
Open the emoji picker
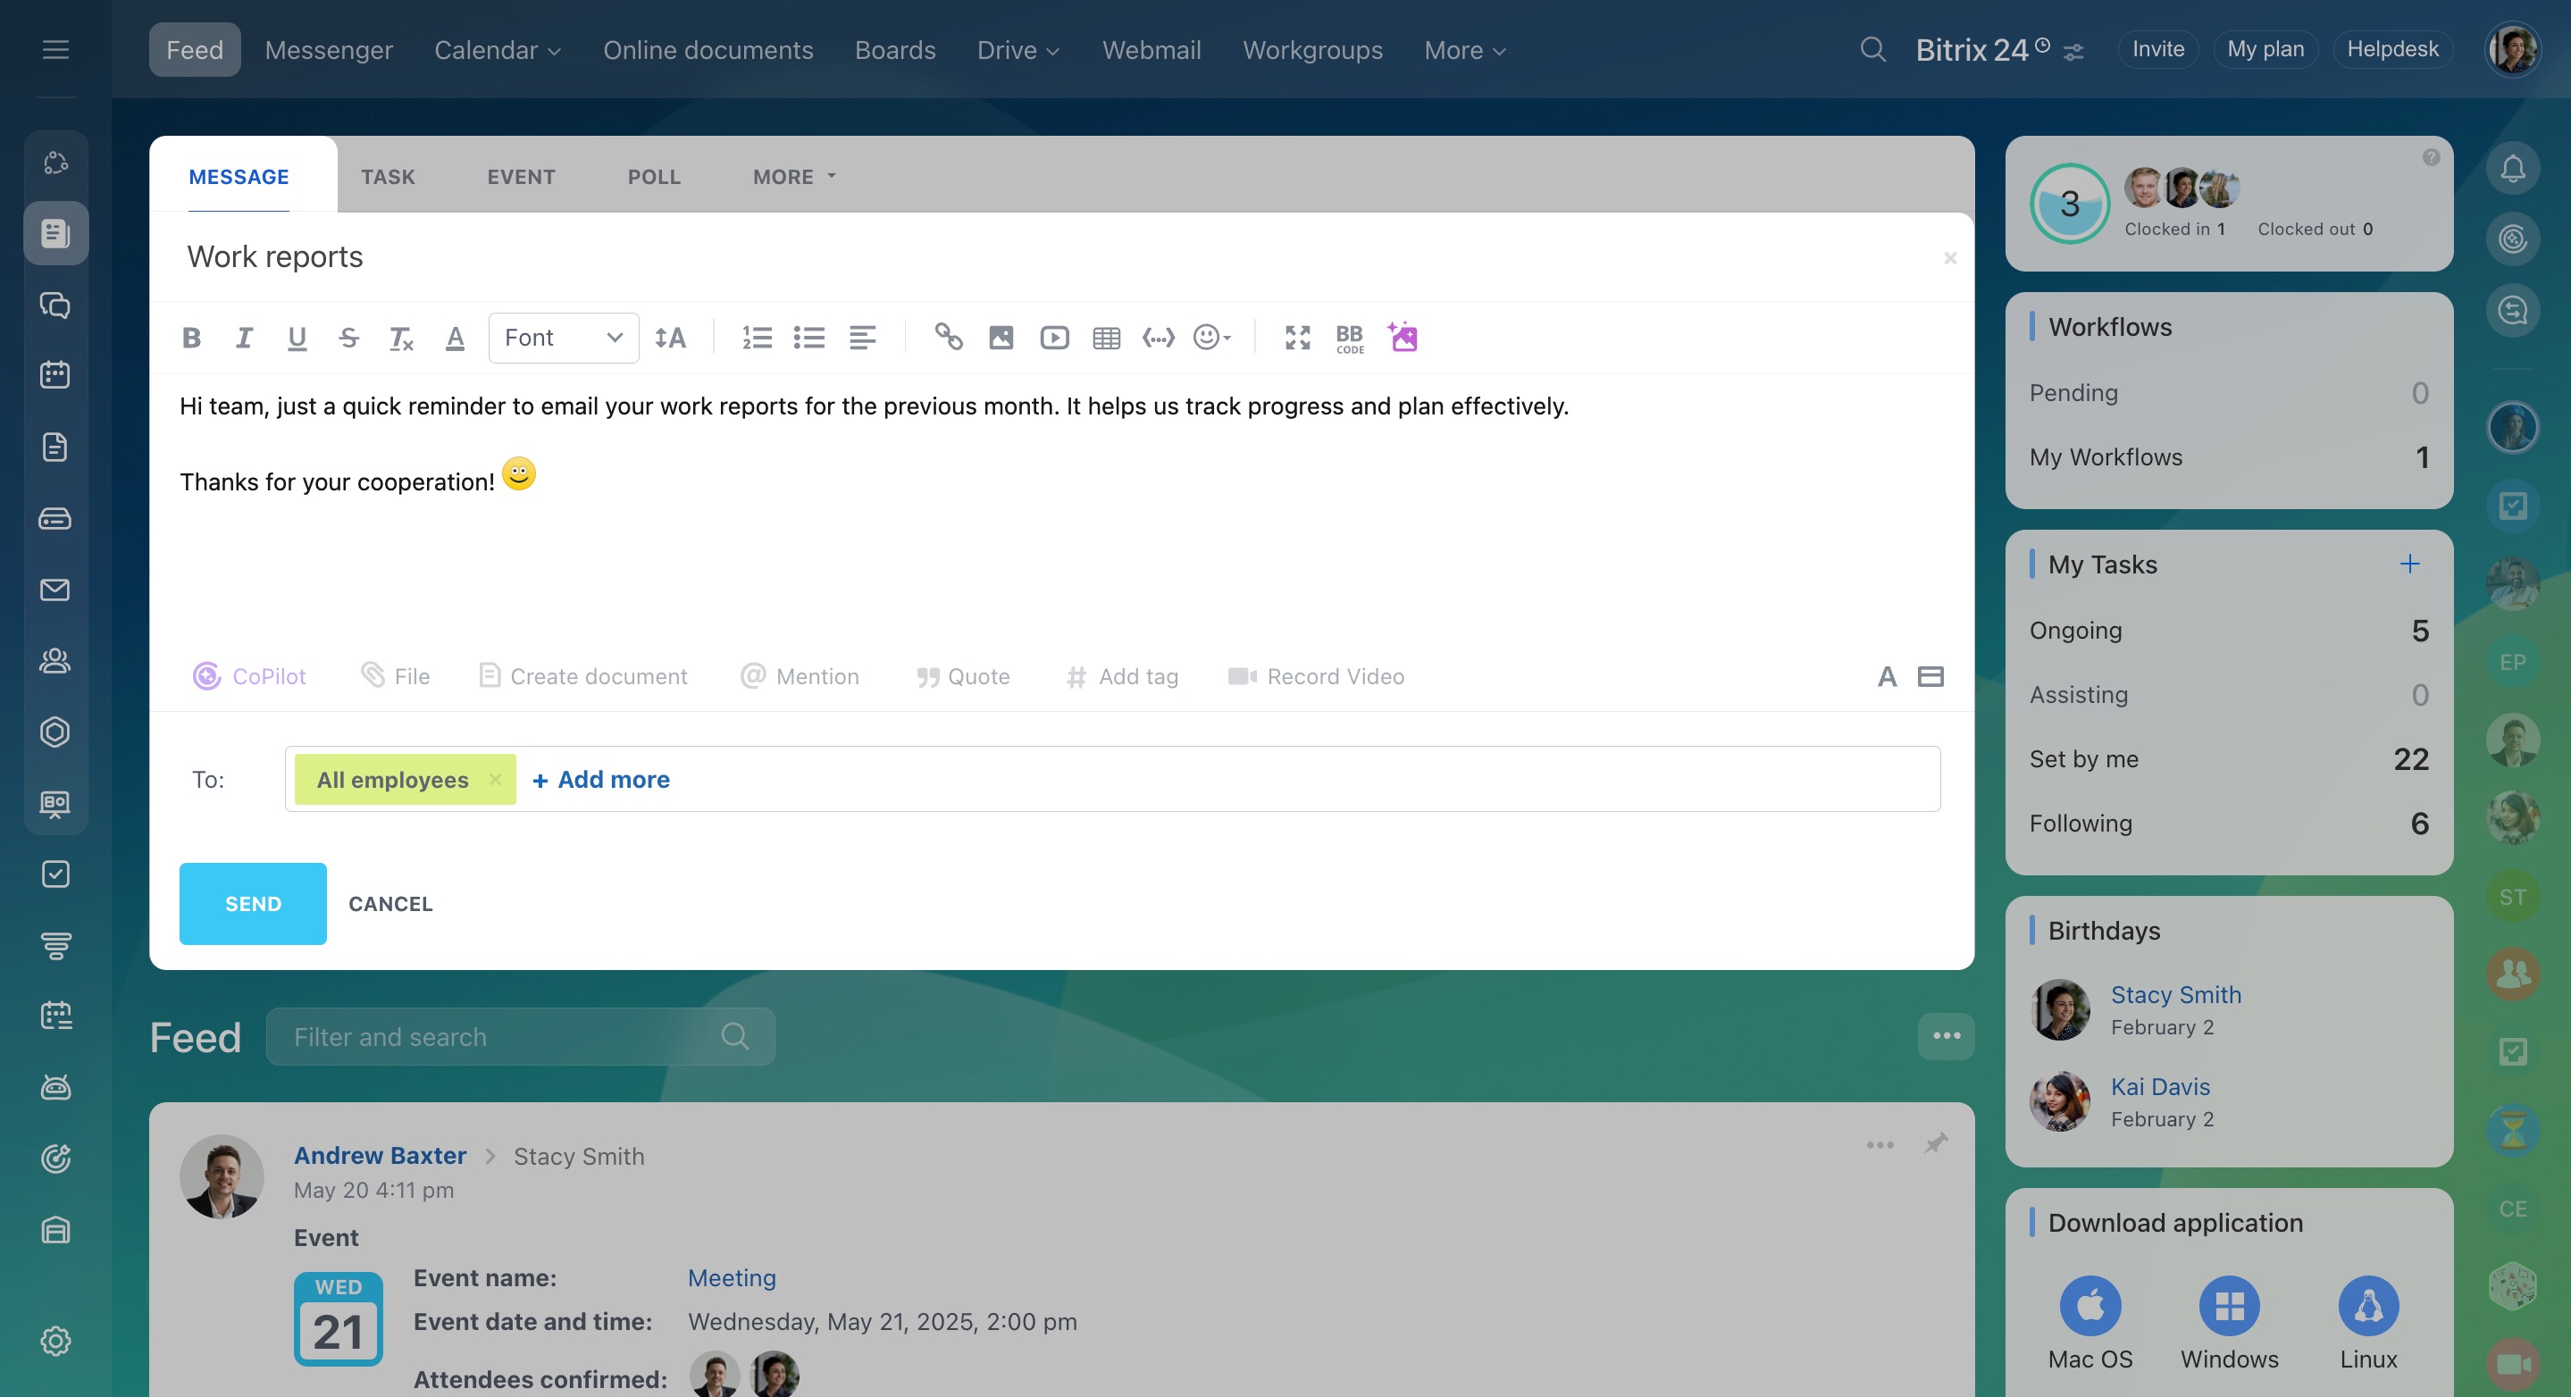tap(1211, 338)
